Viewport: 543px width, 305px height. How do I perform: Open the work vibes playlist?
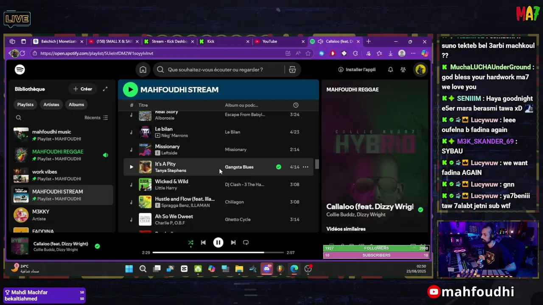click(x=62, y=175)
